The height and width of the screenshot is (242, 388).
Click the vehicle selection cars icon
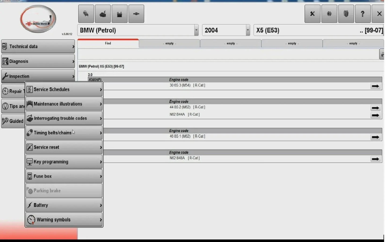tap(86, 14)
